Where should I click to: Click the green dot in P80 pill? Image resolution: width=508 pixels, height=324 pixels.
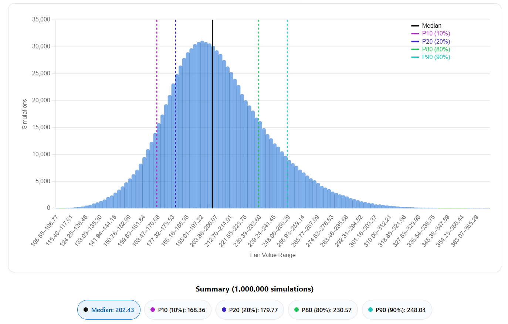(297, 310)
